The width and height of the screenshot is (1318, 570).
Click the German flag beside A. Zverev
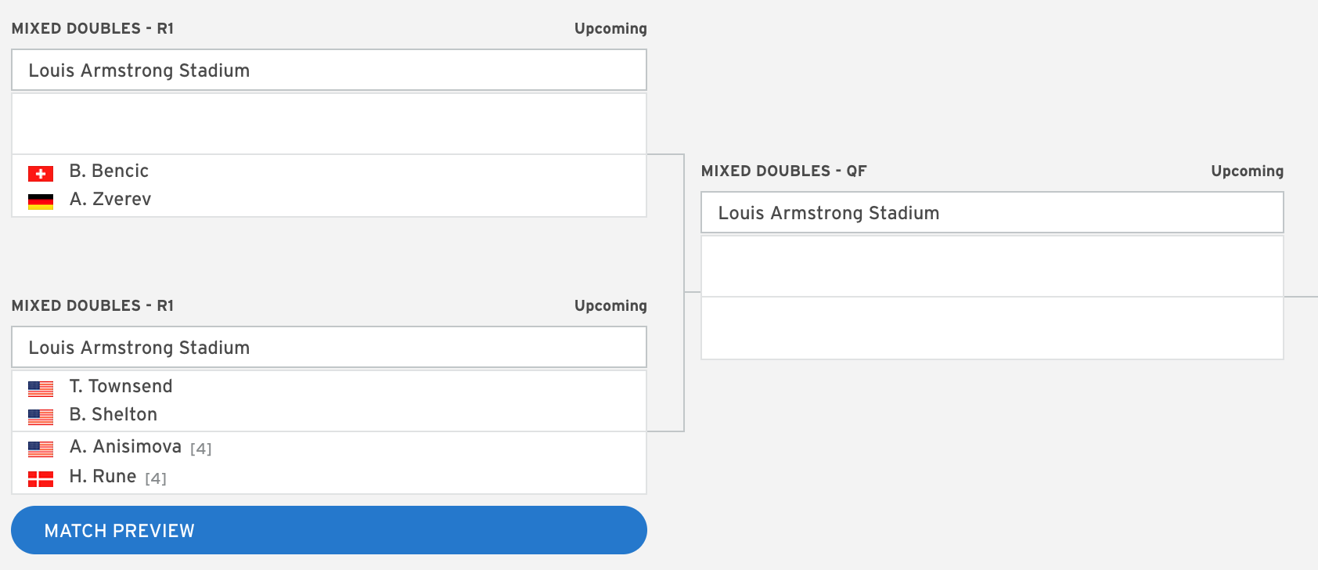[x=41, y=202]
